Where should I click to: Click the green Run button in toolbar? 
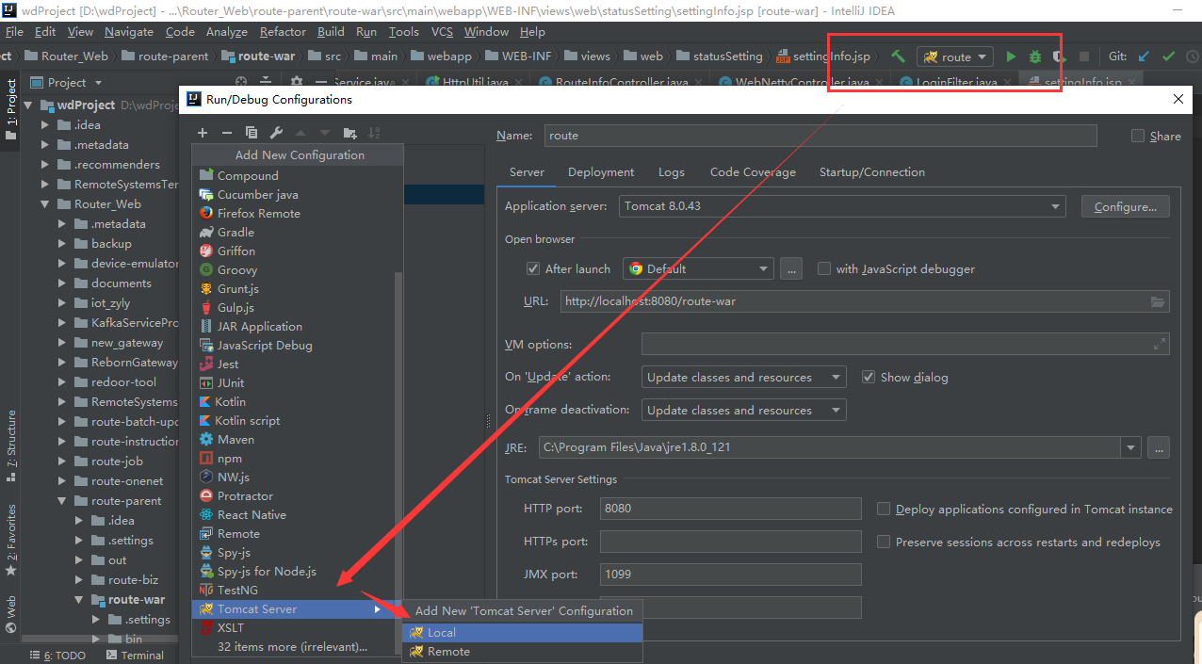1011,57
